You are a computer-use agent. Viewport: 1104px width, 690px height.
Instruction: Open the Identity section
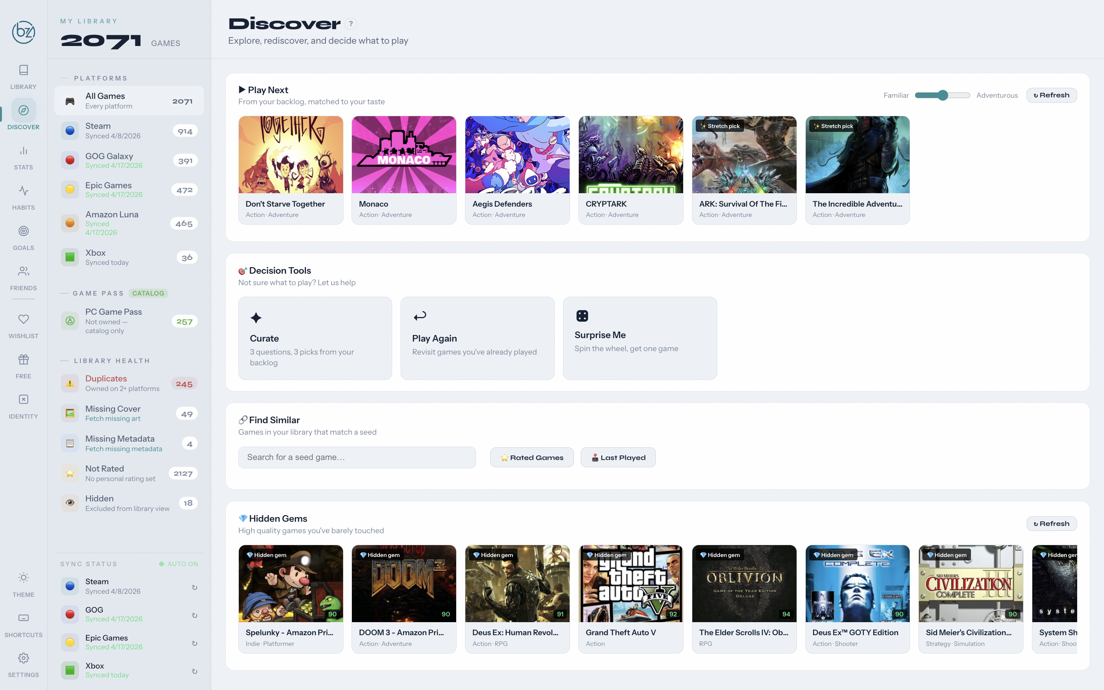pyautogui.click(x=23, y=406)
